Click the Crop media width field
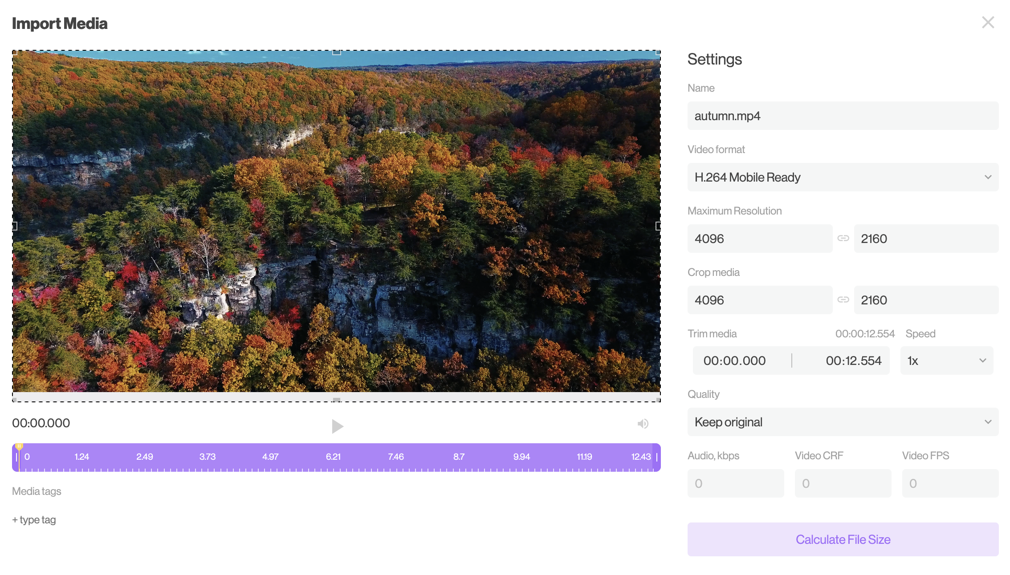This screenshot has width=1010, height=575. coord(760,300)
